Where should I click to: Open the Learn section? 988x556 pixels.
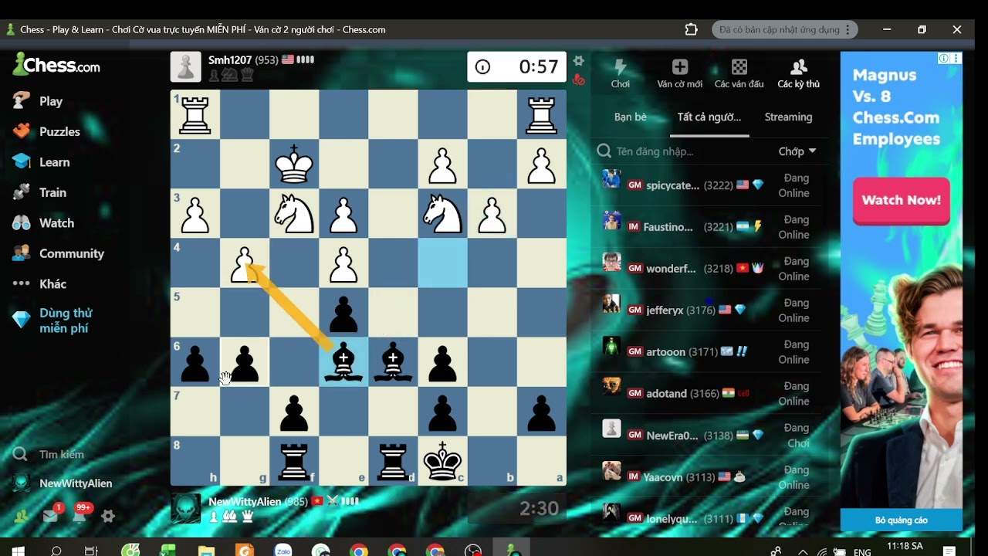(41, 162)
